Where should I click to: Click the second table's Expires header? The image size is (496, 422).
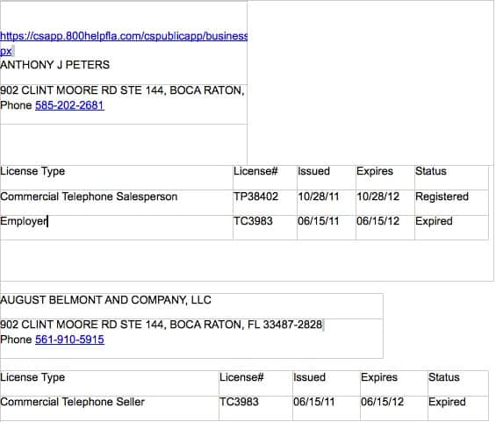[379, 377]
